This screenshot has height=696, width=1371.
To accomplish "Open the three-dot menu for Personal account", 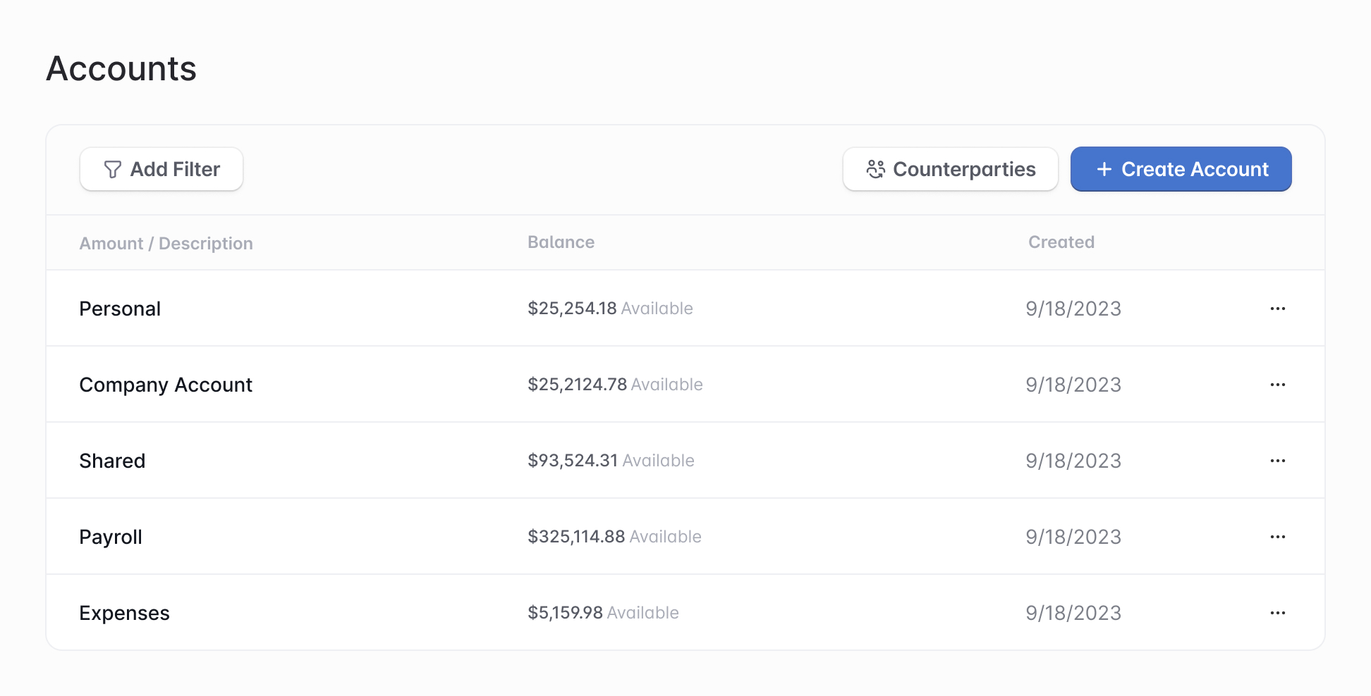I will coord(1277,309).
